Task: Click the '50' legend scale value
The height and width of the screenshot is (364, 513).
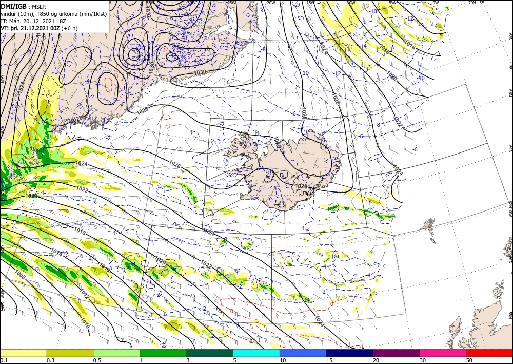Action: [x=469, y=360]
